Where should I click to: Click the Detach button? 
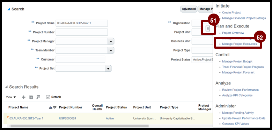[x=54, y=97]
